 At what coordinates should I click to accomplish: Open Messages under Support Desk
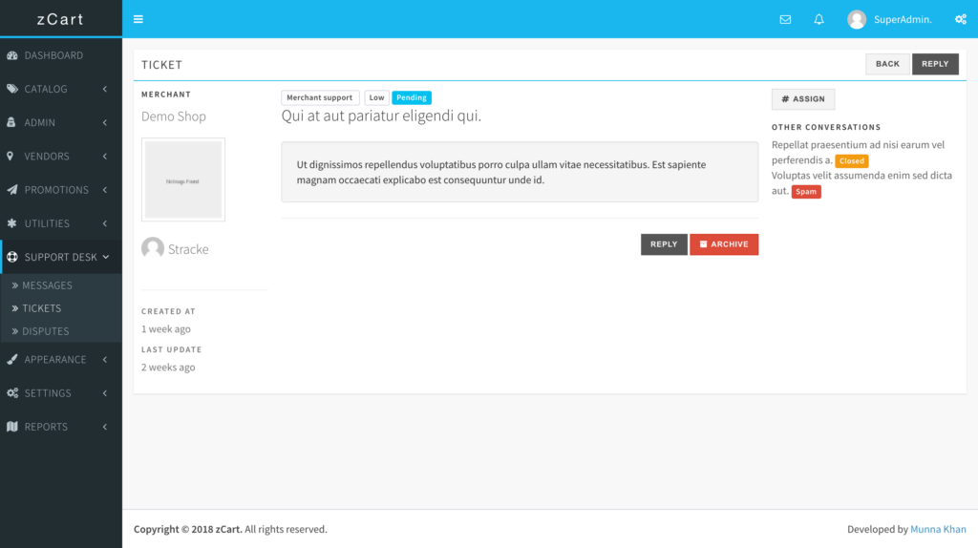[47, 285]
